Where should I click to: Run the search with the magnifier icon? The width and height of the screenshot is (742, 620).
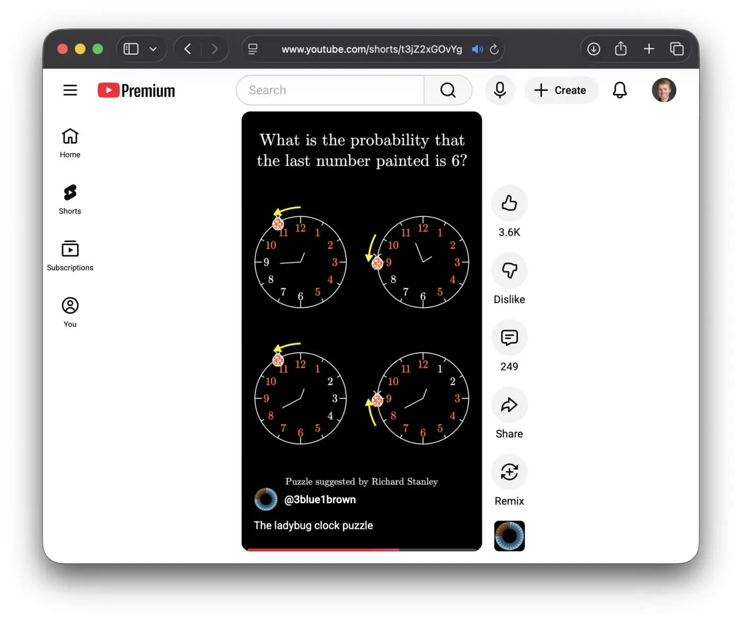pyautogui.click(x=448, y=90)
